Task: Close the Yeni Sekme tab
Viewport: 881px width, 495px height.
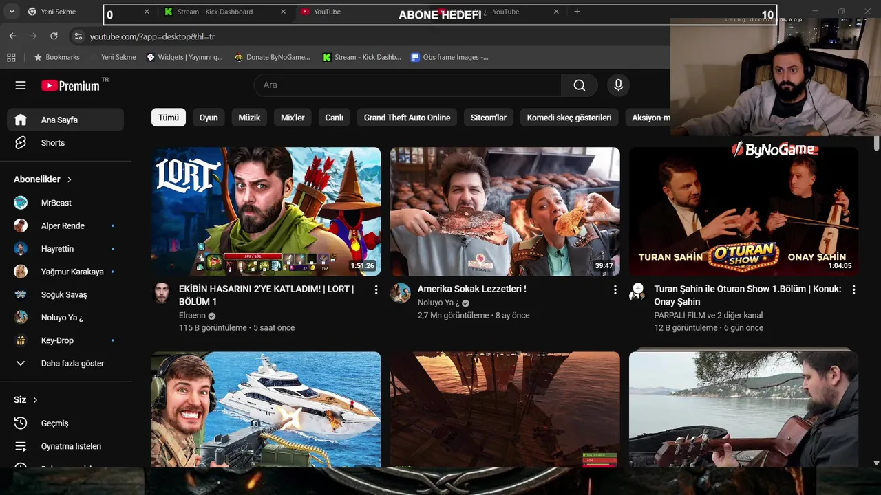Action: (147, 12)
